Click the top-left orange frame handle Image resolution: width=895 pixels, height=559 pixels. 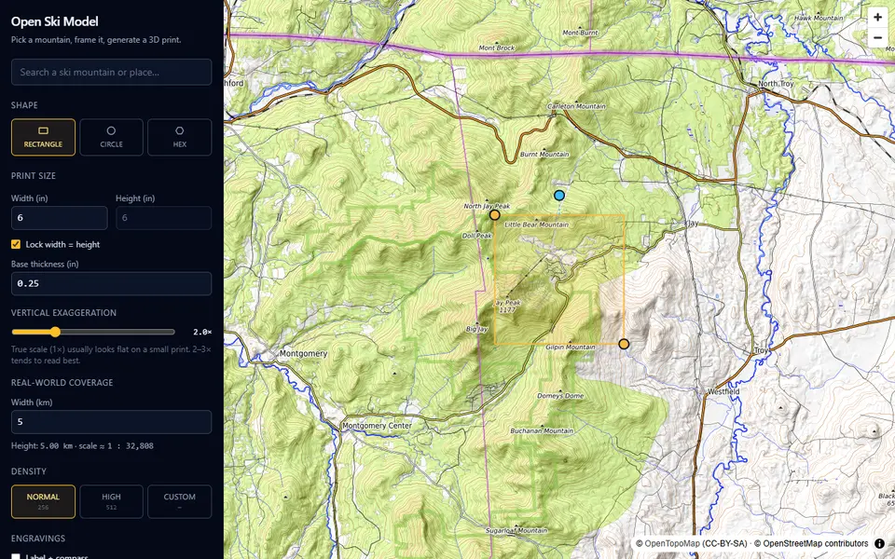click(x=495, y=215)
